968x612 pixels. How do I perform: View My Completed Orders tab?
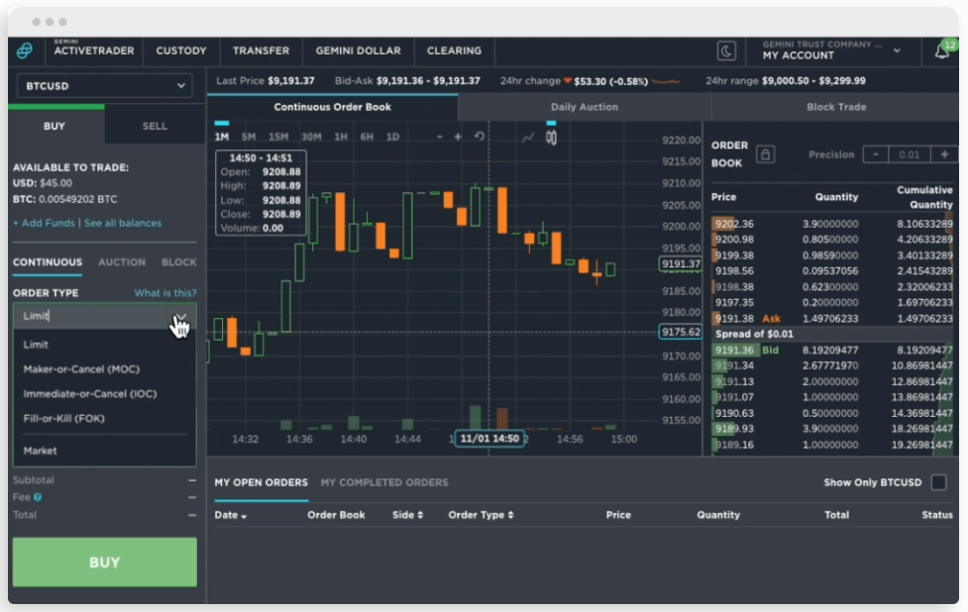click(x=384, y=482)
